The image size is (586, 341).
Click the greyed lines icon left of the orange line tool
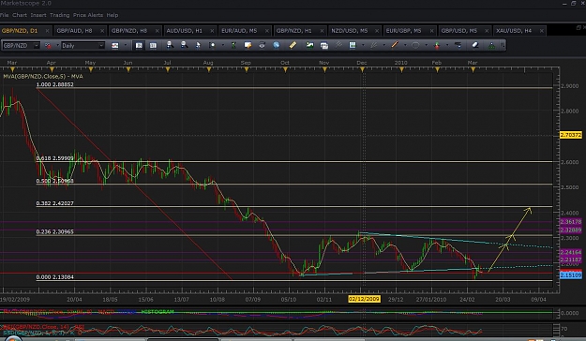374,45
